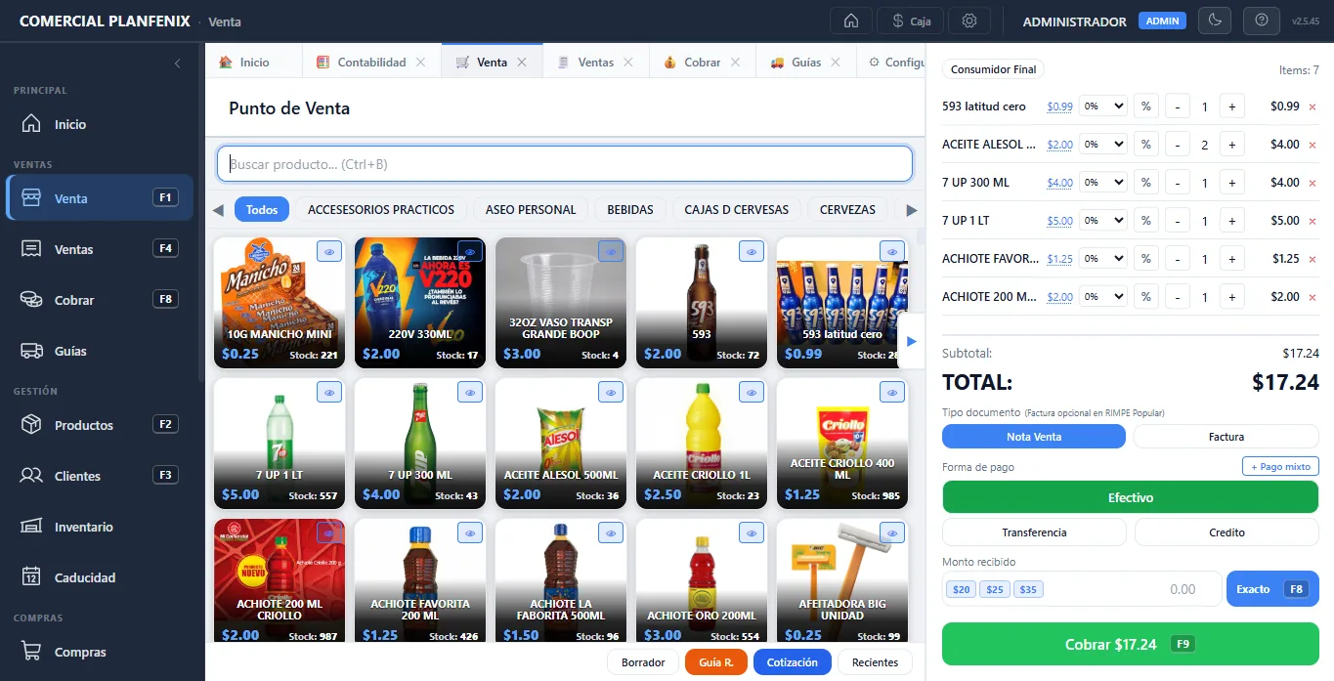Screen dimensions: 1334x681
Task: View details of ACEITE CRIOLLO 1L
Action: 752,393
